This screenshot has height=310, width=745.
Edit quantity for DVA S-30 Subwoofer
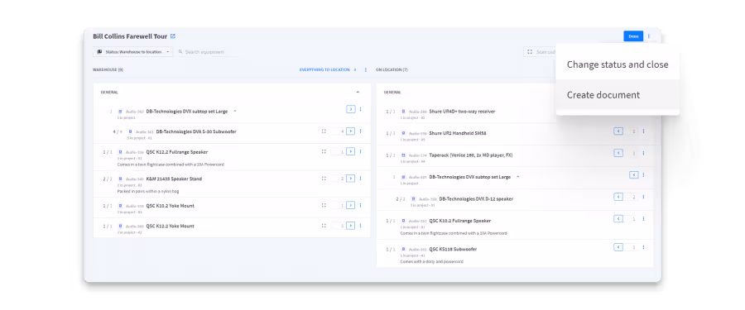pos(338,131)
